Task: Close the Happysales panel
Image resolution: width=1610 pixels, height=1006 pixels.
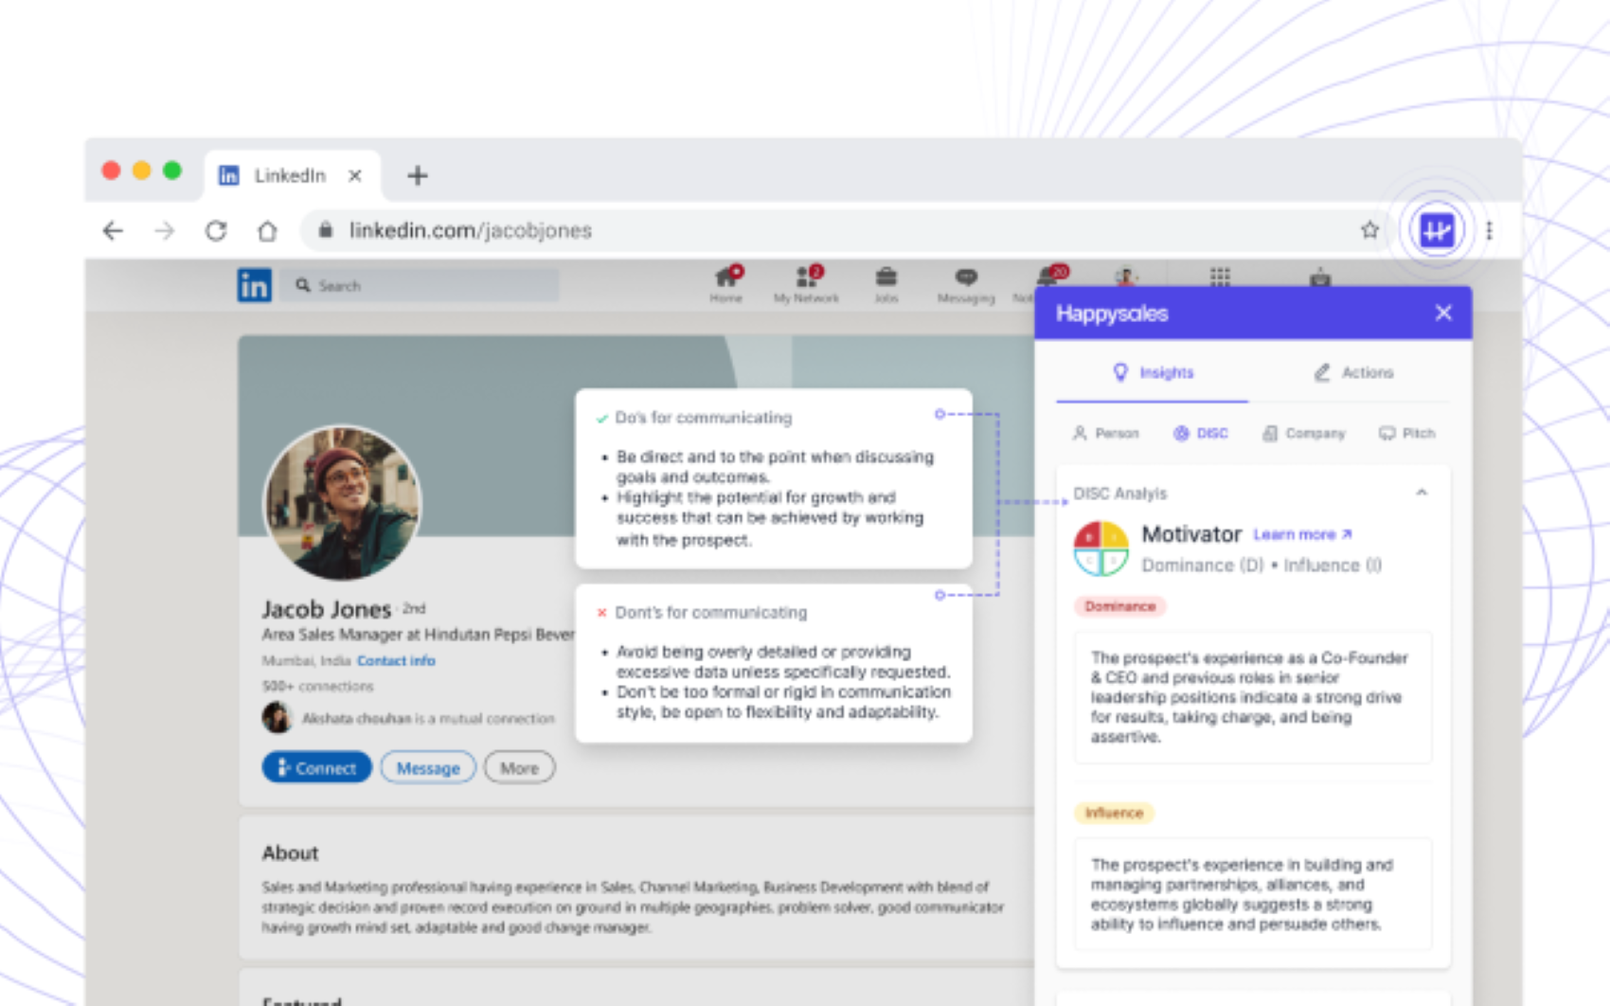Action: [1443, 313]
